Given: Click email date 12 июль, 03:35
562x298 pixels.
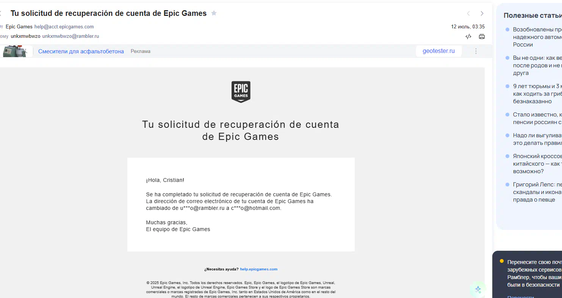Looking at the screenshot, I should (x=468, y=27).
